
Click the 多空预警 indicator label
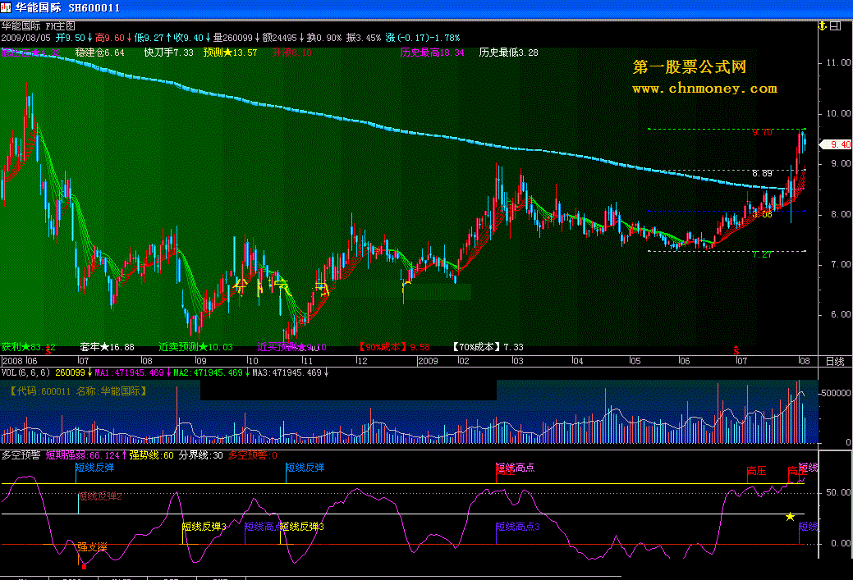(21, 455)
